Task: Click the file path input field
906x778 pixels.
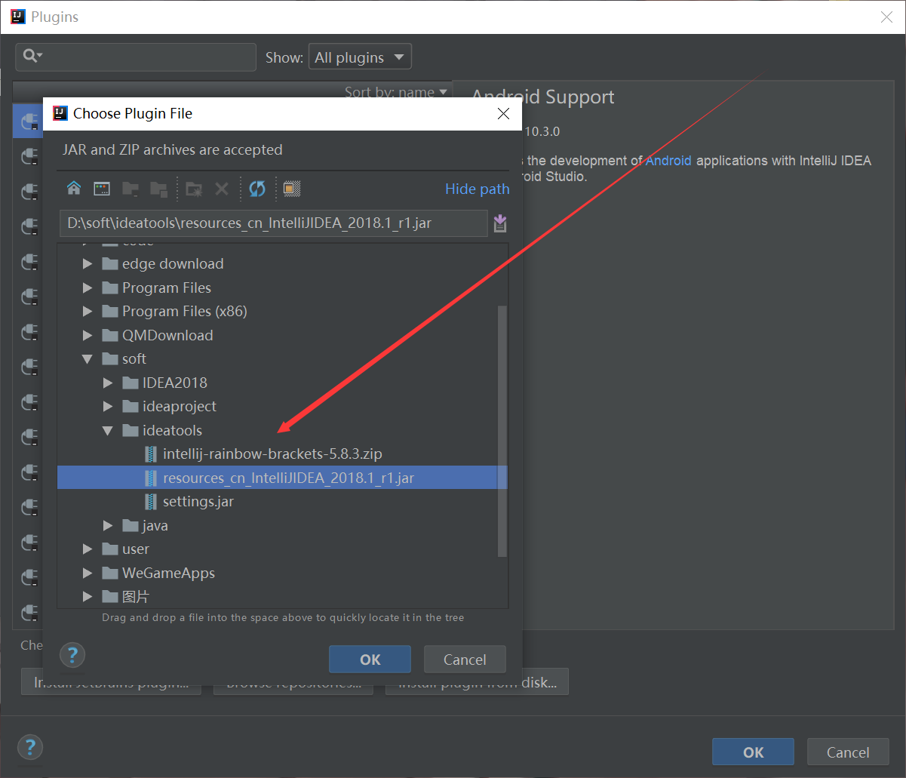Action: point(273,223)
